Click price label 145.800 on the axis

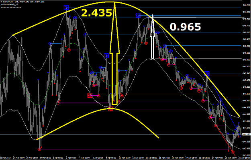(x=247, y=66)
